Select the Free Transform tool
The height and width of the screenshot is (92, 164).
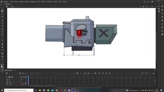pos(2,11)
